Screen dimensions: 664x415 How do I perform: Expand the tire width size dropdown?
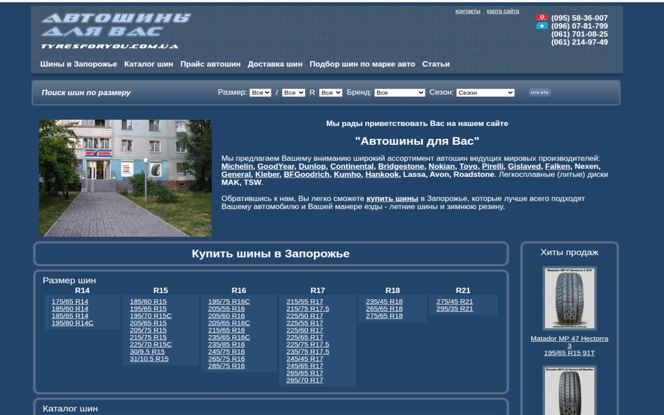pos(260,92)
